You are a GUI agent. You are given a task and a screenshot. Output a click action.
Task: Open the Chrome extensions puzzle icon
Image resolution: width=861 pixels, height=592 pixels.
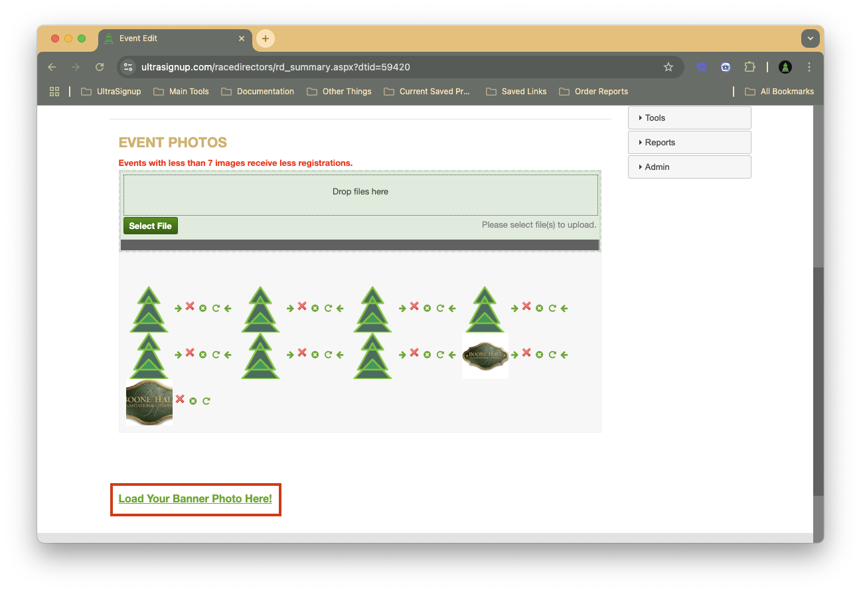click(x=749, y=67)
